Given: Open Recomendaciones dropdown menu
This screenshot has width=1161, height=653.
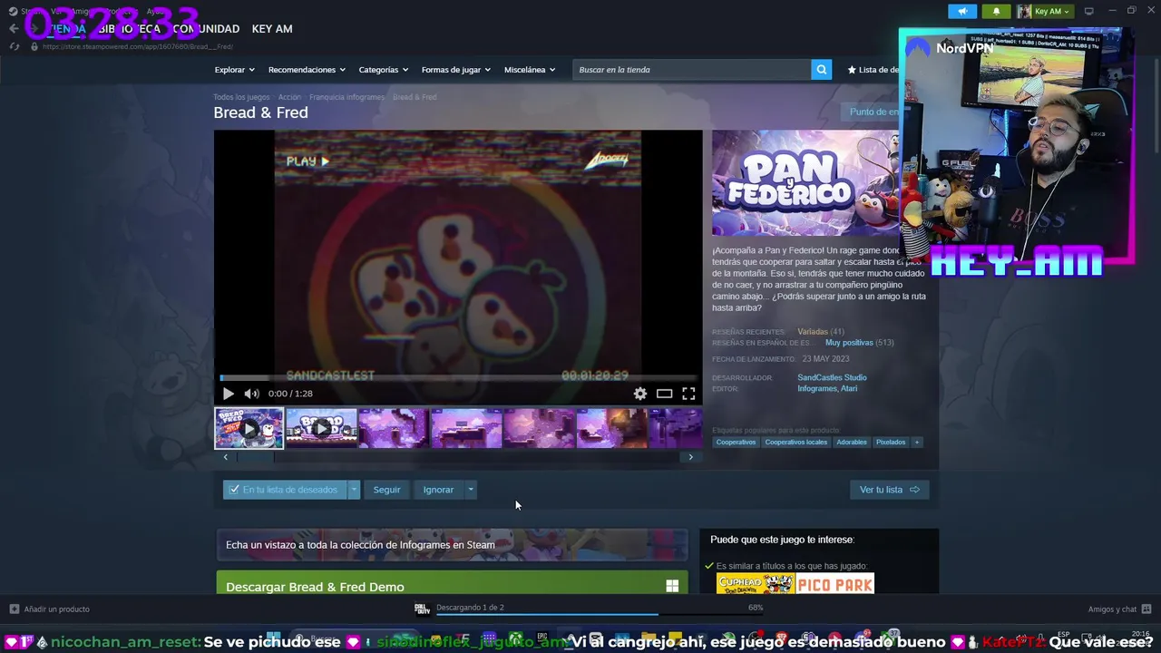Looking at the screenshot, I should click(307, 70).
